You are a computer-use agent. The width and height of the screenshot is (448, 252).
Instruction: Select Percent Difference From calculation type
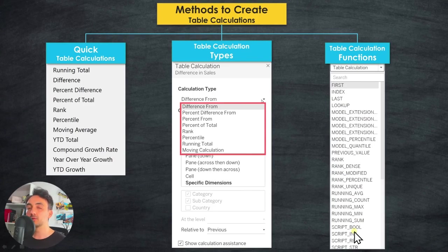(x=209, y=113)
